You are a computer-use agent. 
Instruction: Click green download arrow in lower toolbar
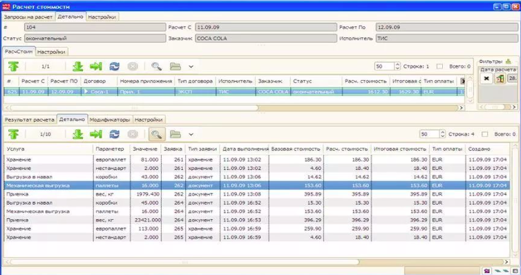click(78, 134)
